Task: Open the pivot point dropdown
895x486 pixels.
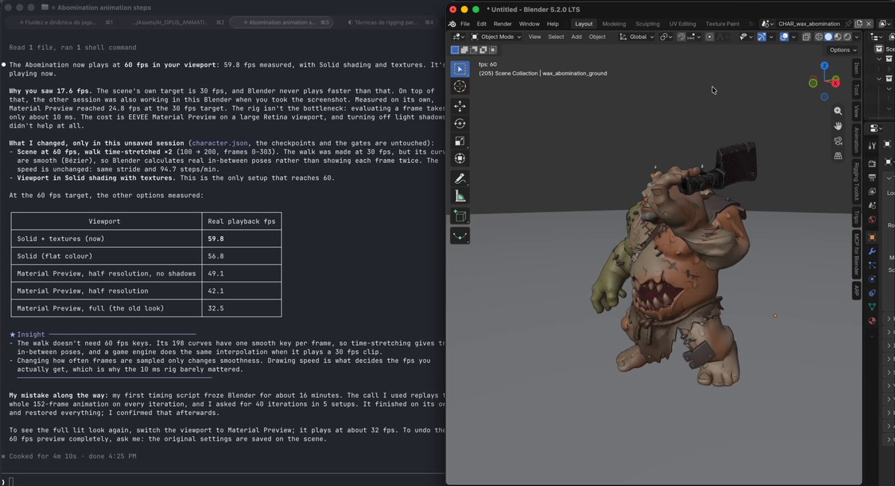Action: [x=666, y=37]
